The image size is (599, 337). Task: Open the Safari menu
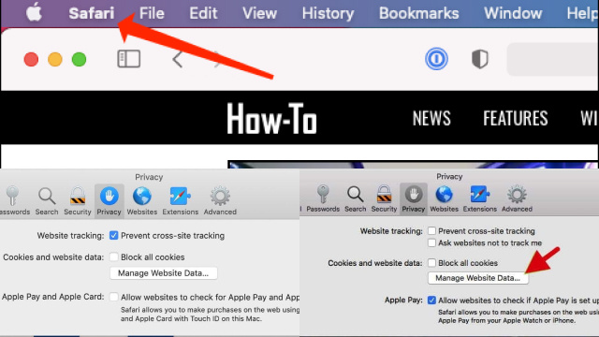(x=92, y=13)
